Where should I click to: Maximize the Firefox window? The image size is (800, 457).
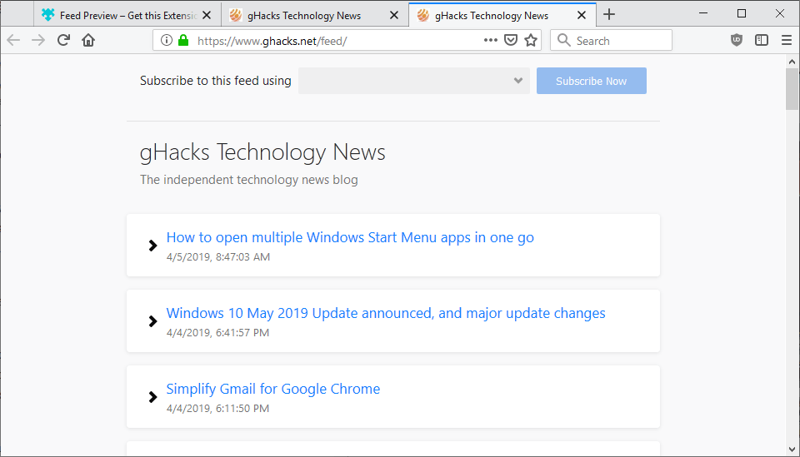point(742,13)
